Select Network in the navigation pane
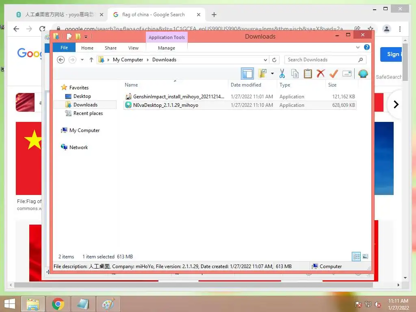The image size is (416, 312). click(78, 147)
